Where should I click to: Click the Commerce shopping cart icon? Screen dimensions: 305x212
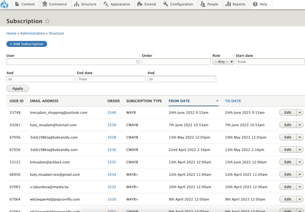45,4
